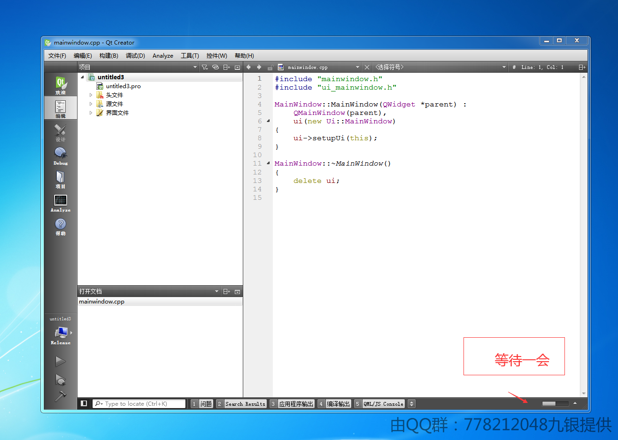
Task: Split the Open Documents pane
Action: click(x=226, y=291)
